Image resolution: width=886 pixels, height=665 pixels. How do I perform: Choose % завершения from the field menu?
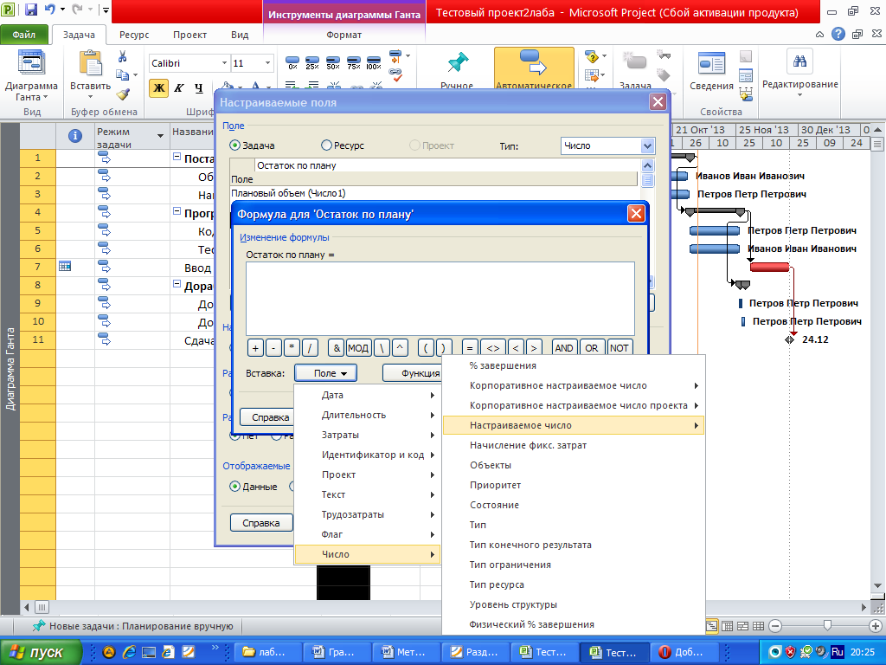coord(574,366)
